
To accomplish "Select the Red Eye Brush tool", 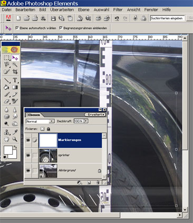I will 15,101.
